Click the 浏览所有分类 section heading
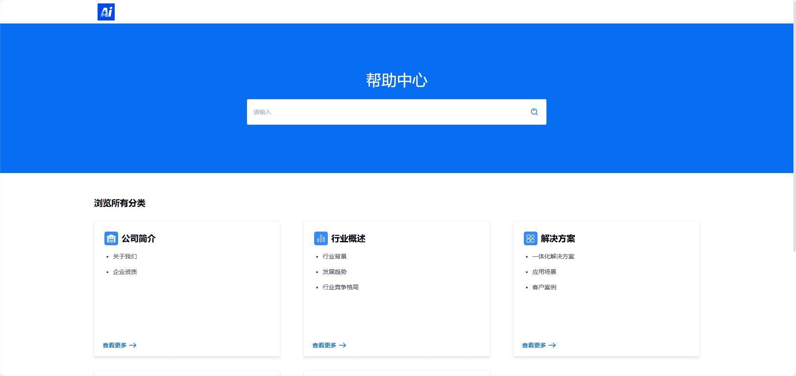The height and width of the screenshot is (376, 796). [x=120, y=203]
